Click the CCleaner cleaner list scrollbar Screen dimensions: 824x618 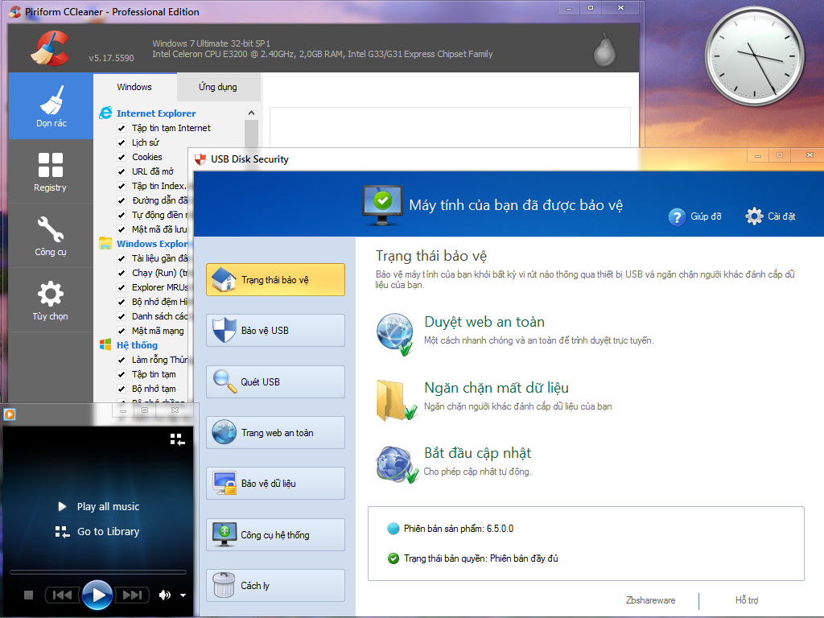[251, 134]
